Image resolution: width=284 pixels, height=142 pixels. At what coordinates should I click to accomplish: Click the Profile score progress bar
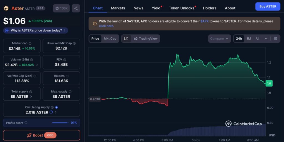point(60,123)
